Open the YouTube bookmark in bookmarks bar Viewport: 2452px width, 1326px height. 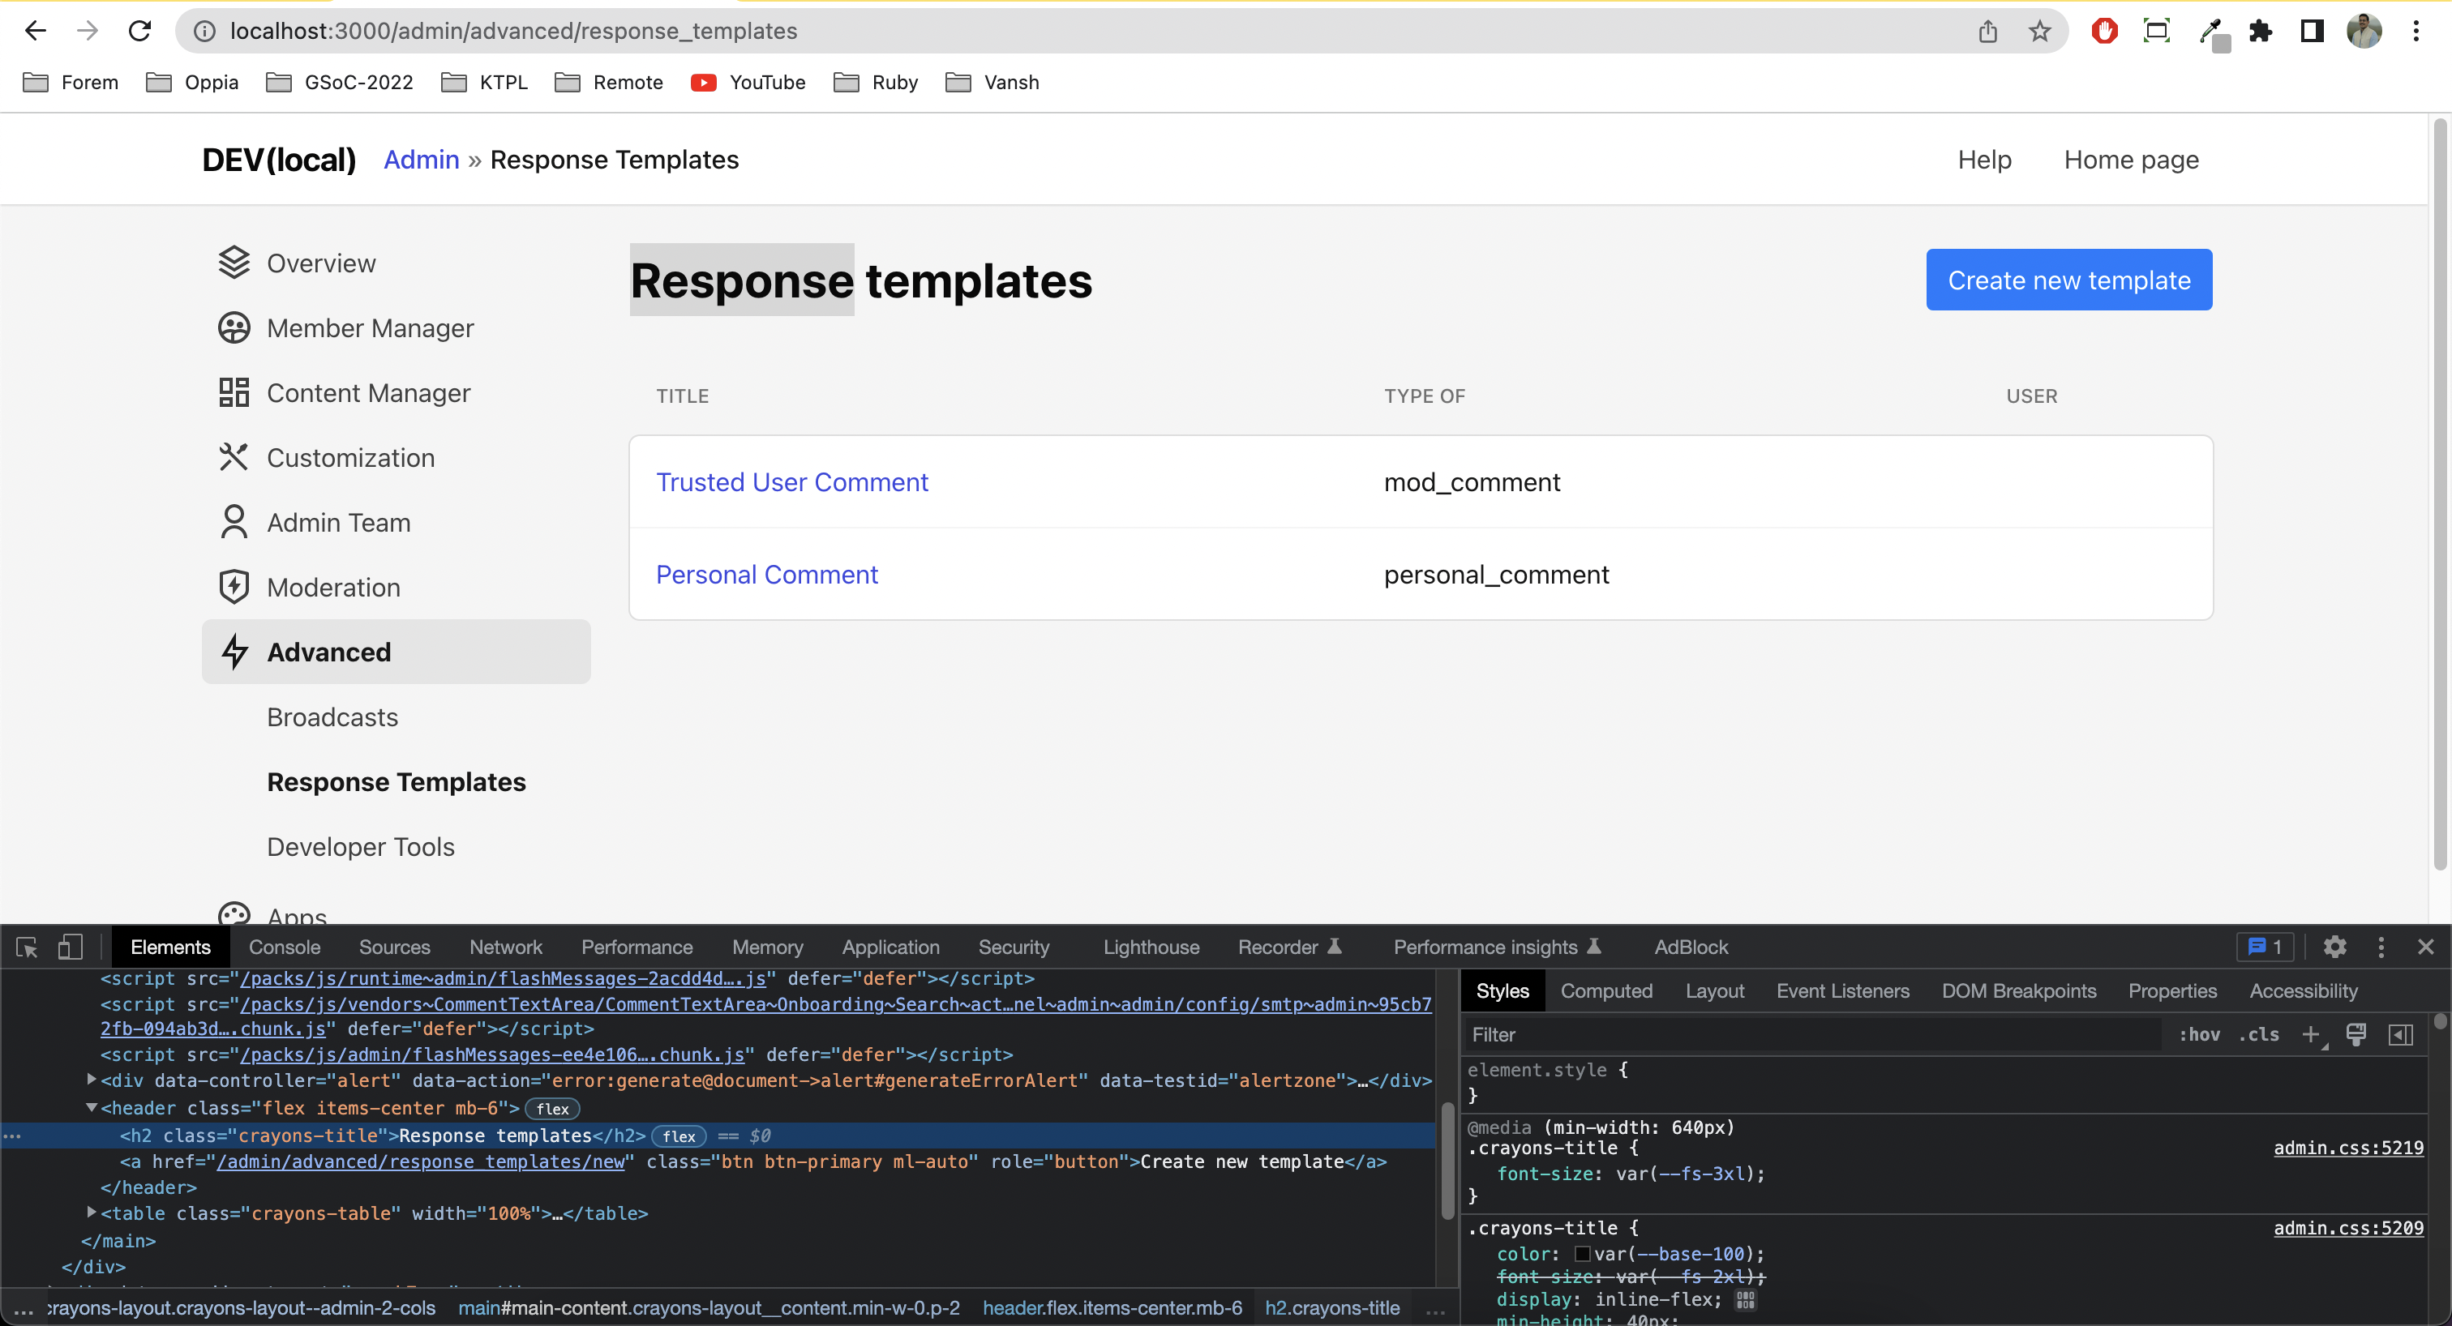[x=748, y=83]
